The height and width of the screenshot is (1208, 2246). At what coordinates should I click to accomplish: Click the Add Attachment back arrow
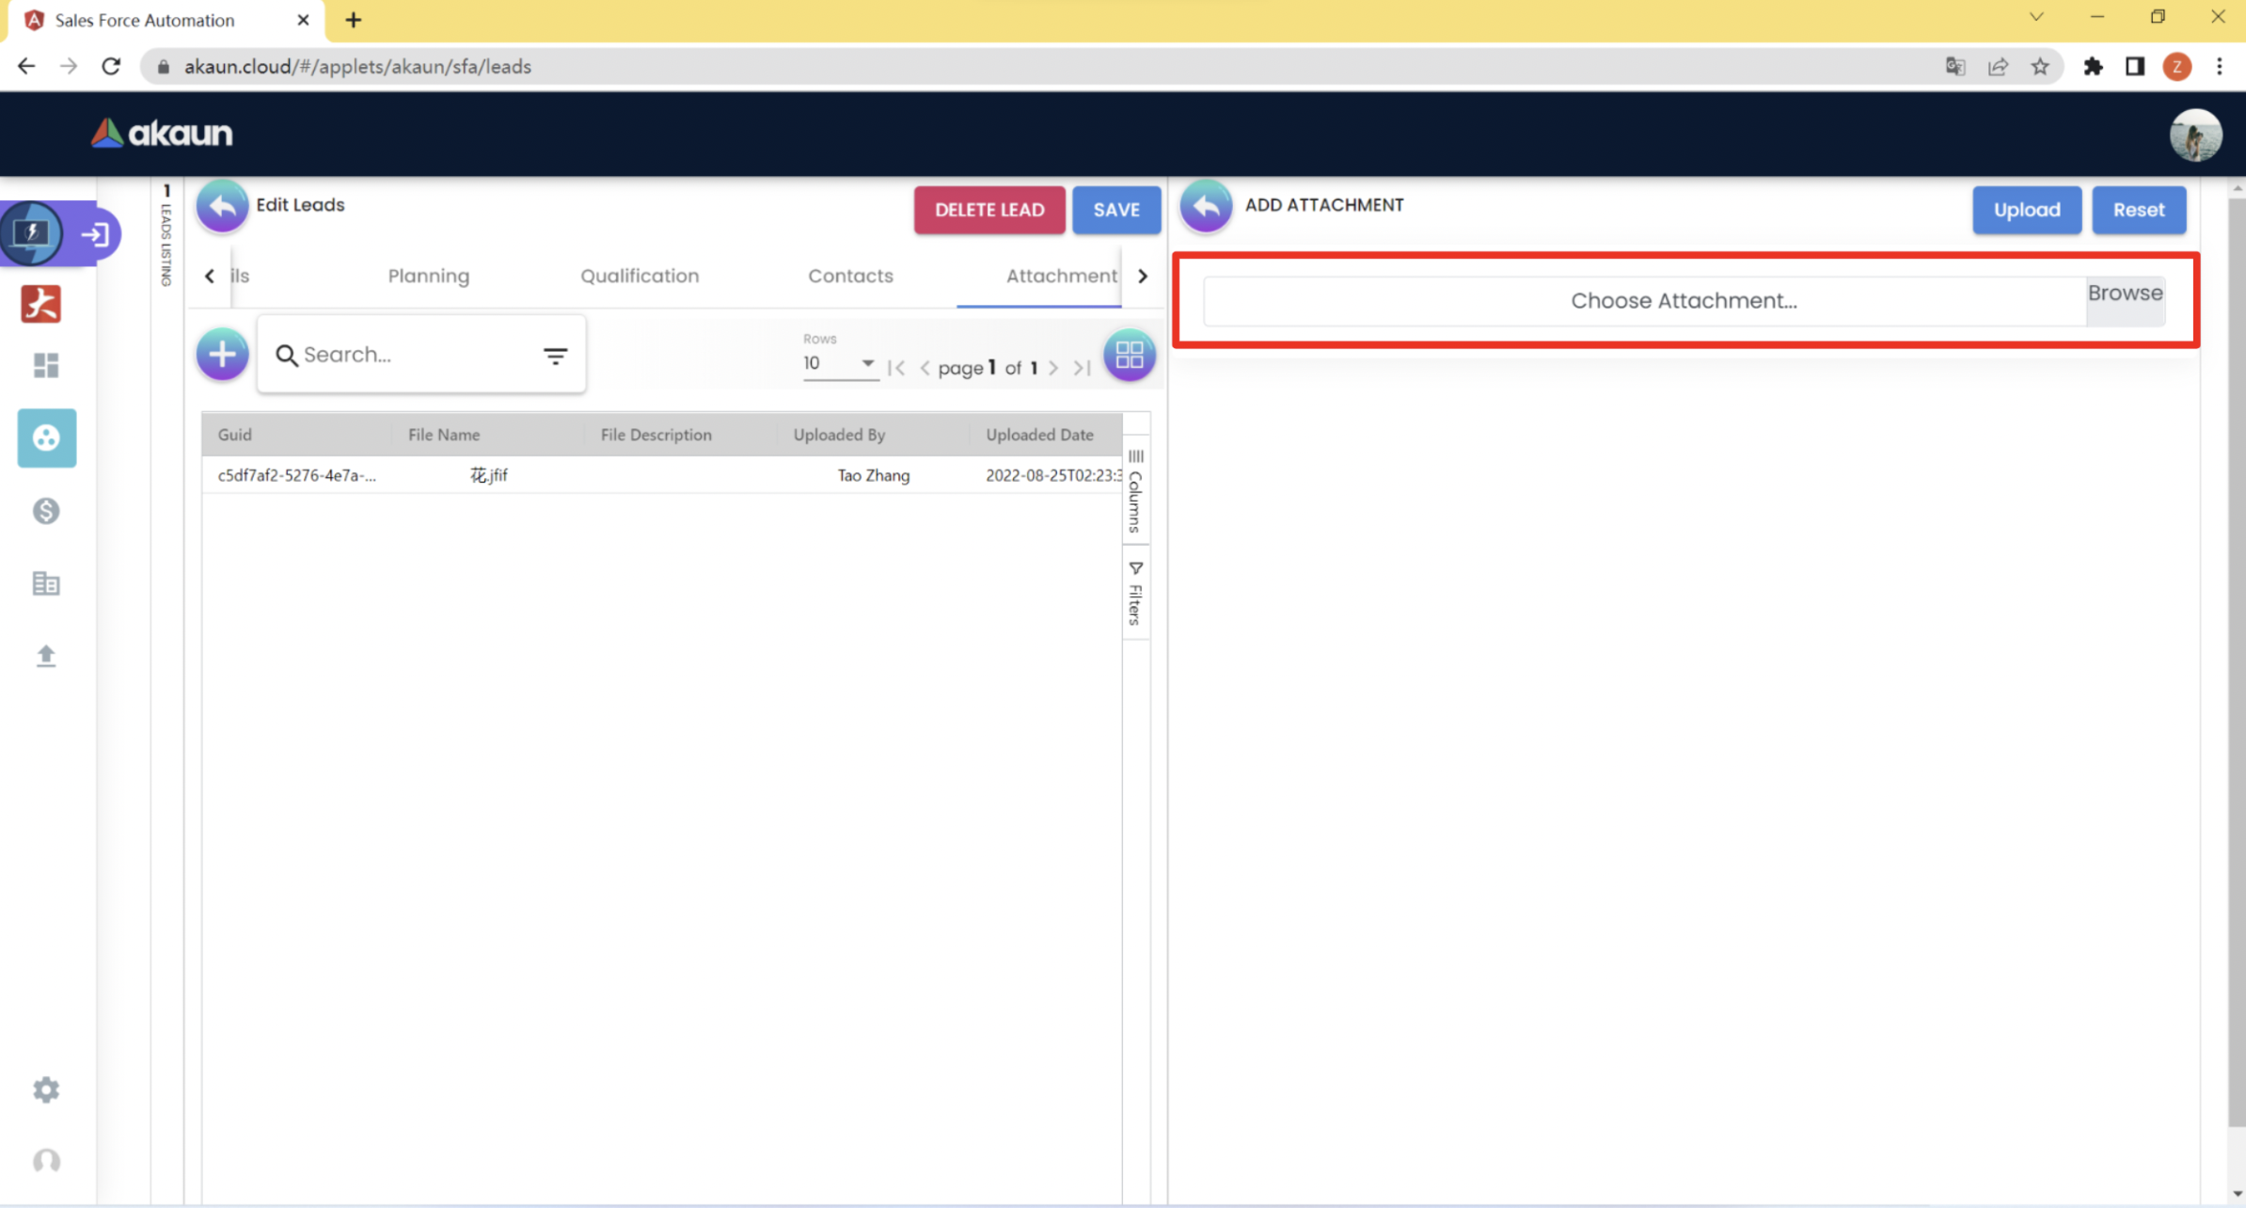tap(1206, 206)
